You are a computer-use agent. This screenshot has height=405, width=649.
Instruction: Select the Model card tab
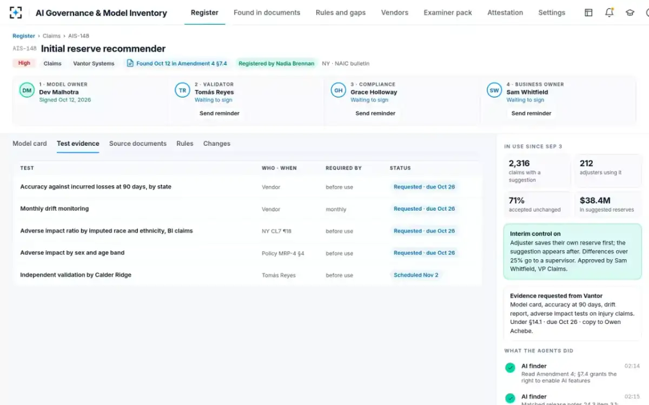pyautogui.click(x=30, y=144)
